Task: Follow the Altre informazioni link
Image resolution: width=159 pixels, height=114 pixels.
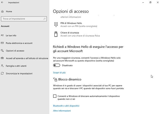Action: pyautogui.click(x=62, y=111)
